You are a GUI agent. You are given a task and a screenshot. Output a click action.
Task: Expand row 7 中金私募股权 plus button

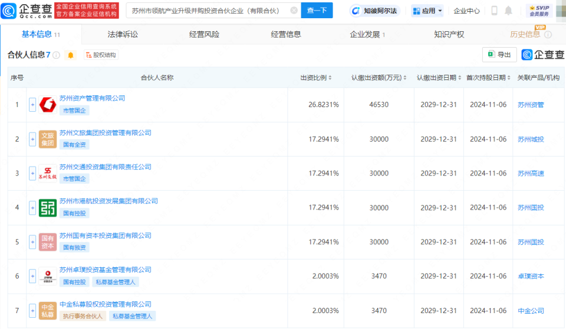click(x=32, y=311)
